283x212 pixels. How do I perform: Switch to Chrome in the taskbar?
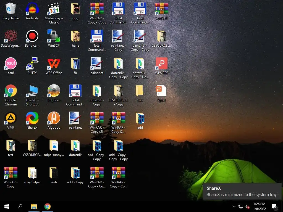click(x=48, y=206)
